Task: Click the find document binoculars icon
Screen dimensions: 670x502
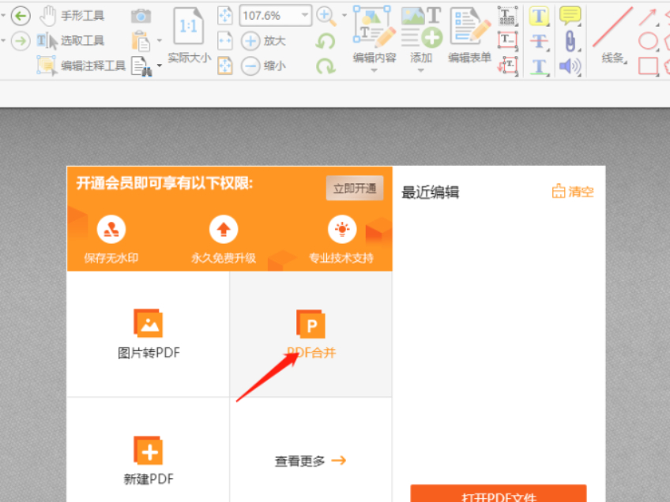Action: (142, 66)
